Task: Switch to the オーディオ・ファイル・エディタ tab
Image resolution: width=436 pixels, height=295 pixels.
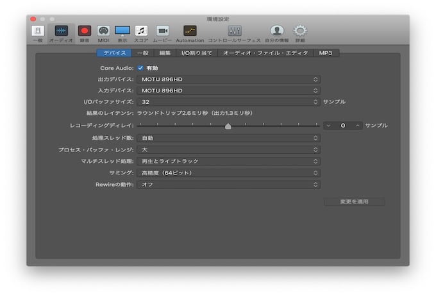Action: 265,53
